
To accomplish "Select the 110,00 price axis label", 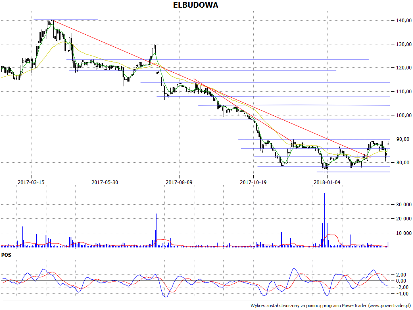I will [404, 92].
